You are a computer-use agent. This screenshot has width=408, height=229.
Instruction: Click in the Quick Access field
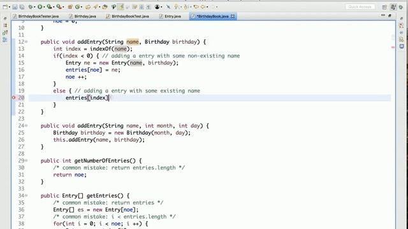tap(360, 7)
